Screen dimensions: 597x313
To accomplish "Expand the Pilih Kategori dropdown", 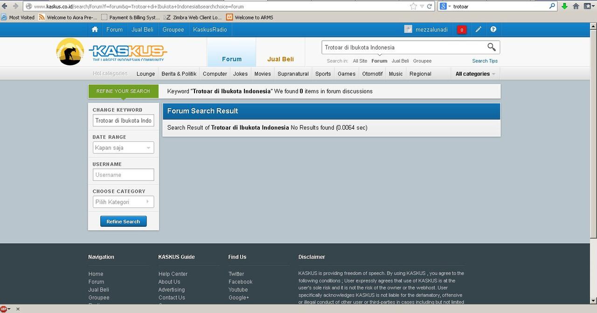I will click(123, 202).
